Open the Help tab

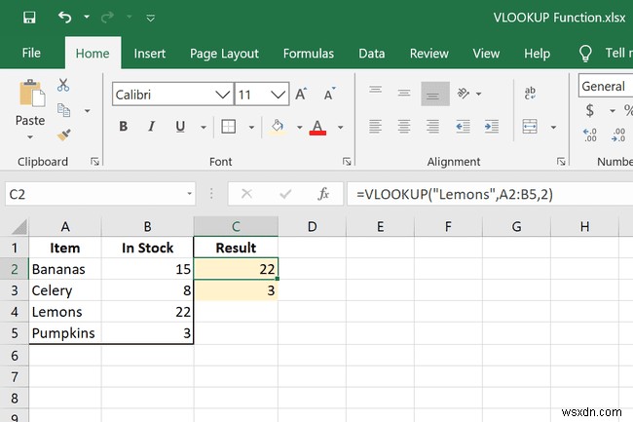[x=537, y=54]
